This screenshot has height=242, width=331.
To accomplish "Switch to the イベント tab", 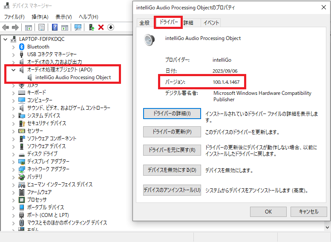I will pos(211,23).
